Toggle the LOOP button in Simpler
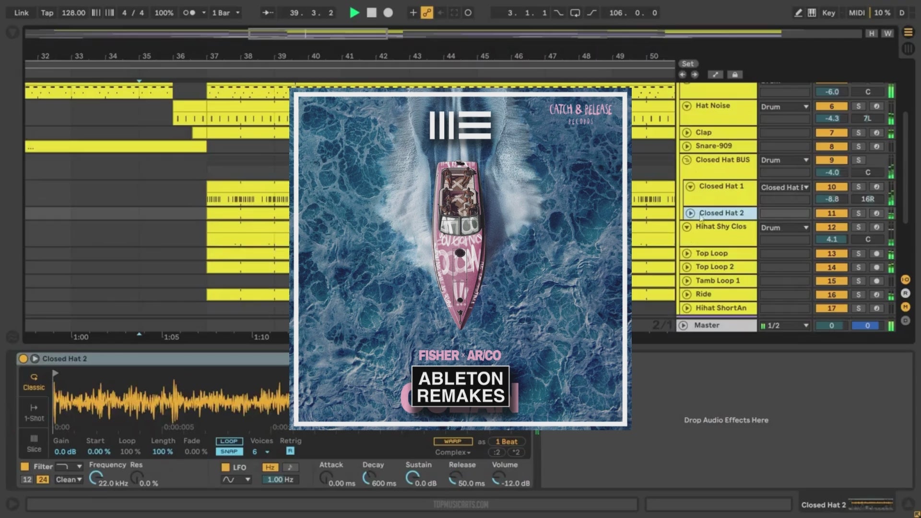Screen dimensions: 921x518 coord(229,441)
